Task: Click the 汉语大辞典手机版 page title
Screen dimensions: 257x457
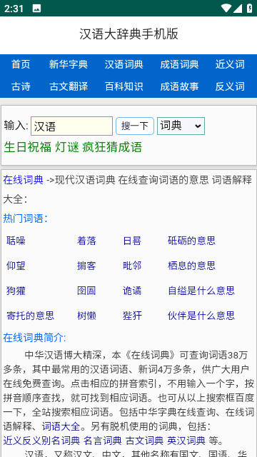Action: coord(128,34)
